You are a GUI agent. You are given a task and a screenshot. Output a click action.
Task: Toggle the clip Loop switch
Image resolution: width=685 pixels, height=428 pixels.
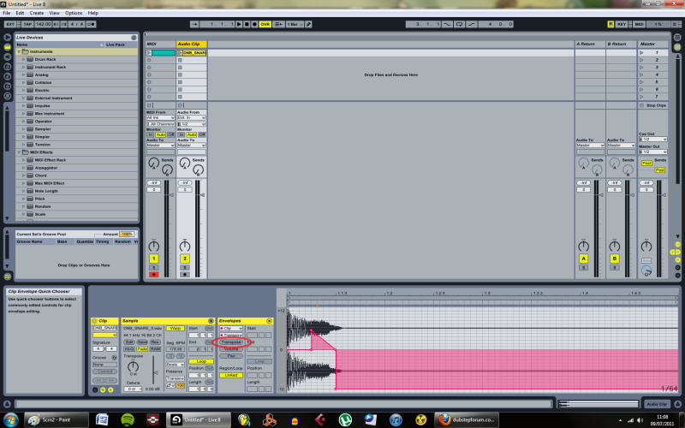pos(201,361)
